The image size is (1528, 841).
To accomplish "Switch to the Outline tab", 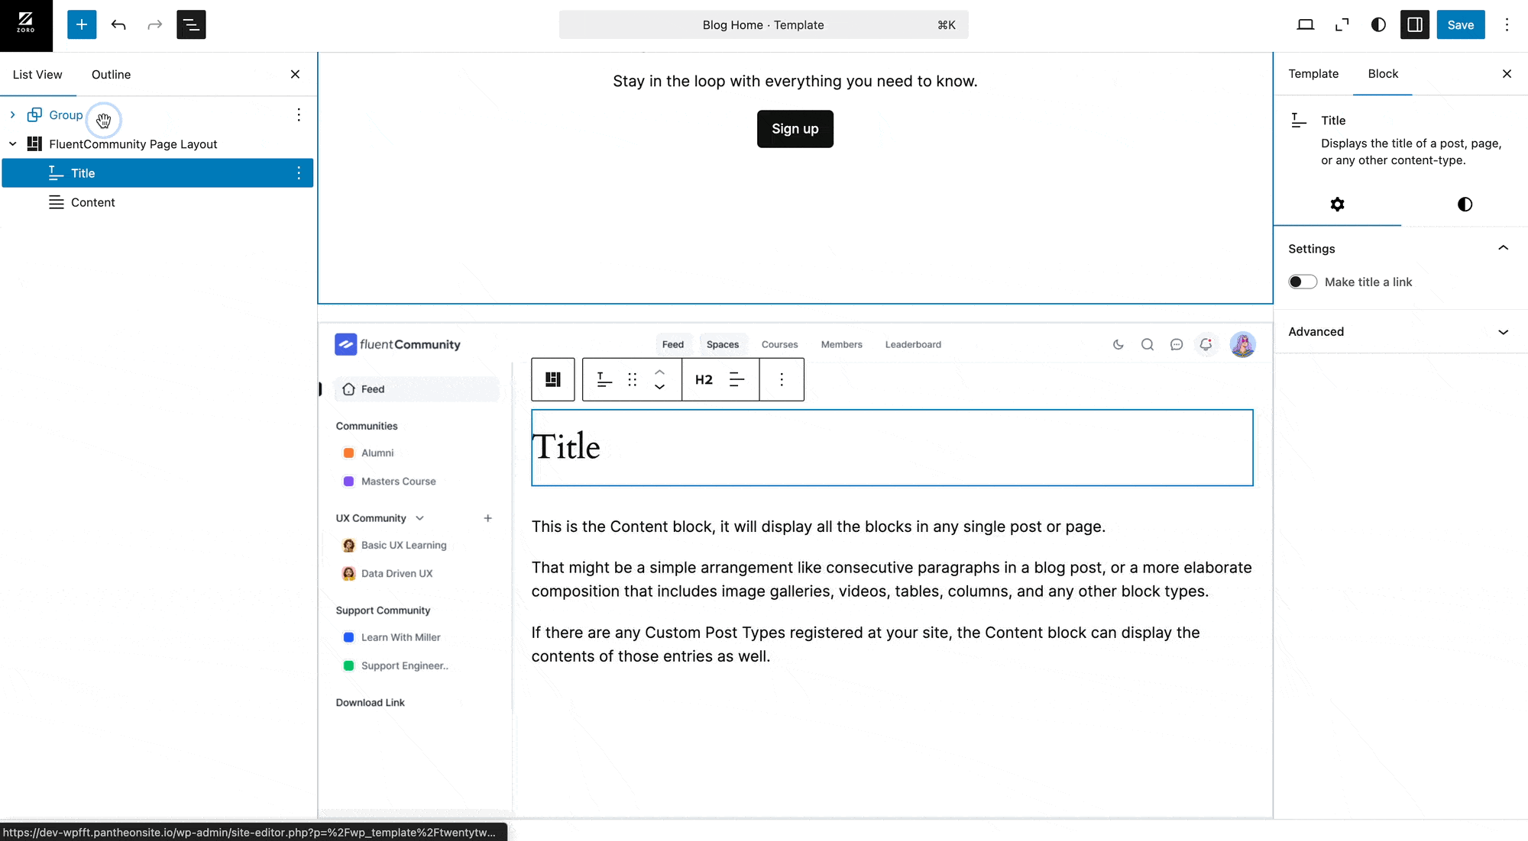I will 111,74.
